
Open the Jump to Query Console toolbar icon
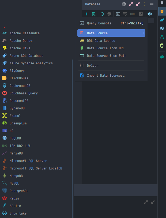coord(118,14)
